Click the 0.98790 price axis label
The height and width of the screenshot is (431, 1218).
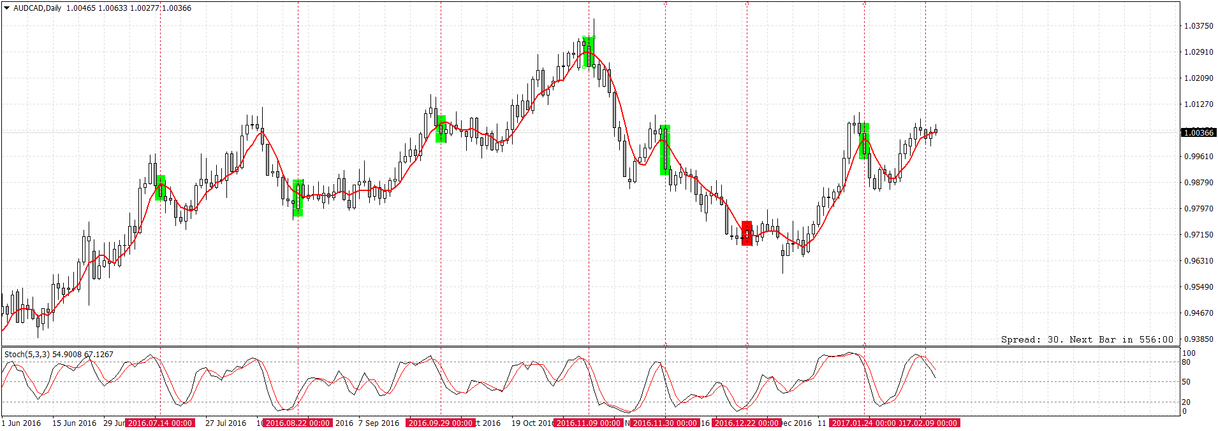1199,183
